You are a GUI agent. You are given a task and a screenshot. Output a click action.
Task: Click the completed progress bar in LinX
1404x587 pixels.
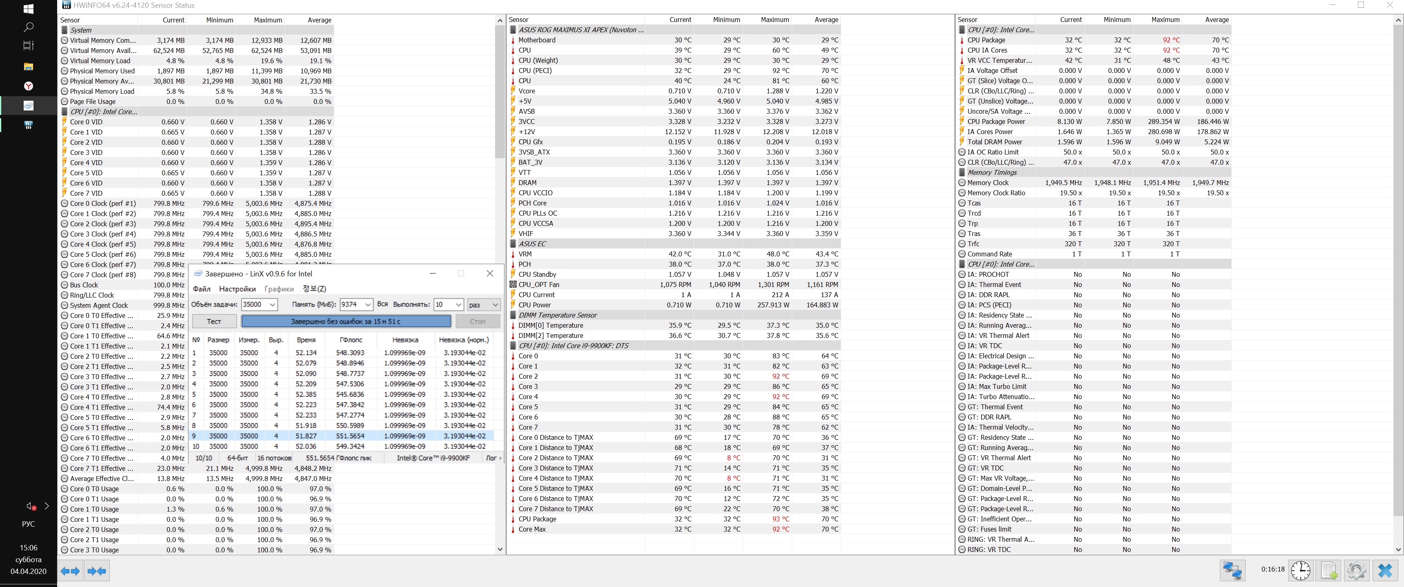coord(346,321)
